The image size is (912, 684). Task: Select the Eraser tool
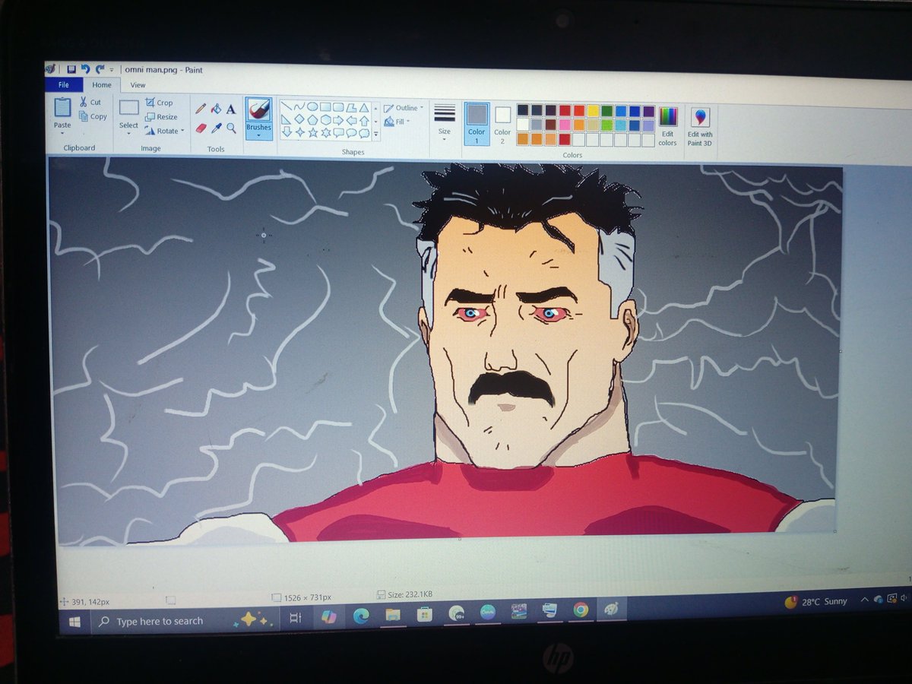201,128
